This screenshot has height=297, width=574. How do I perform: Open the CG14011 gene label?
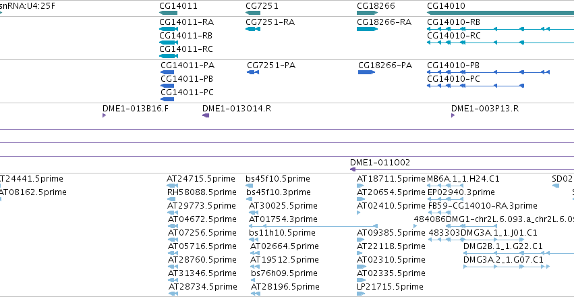(178, 6)
